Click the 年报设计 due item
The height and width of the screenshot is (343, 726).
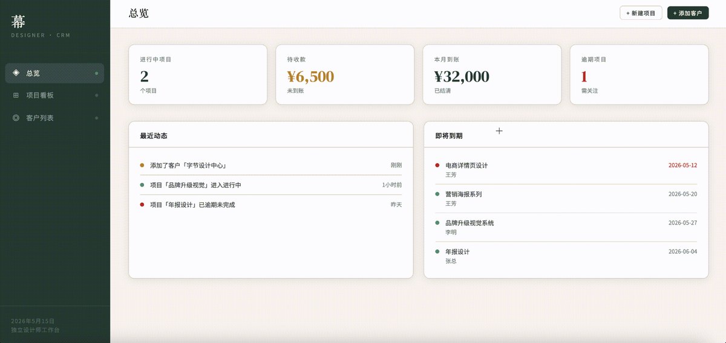pos(566,256)
